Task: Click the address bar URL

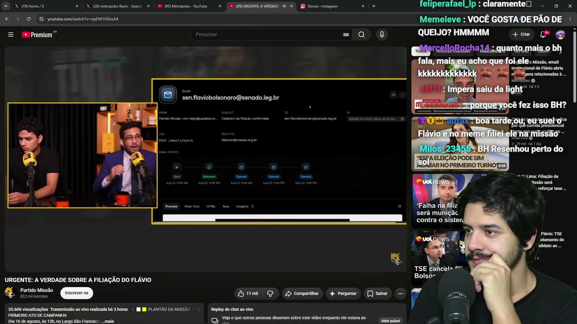Action: click(x=83, y=19)
